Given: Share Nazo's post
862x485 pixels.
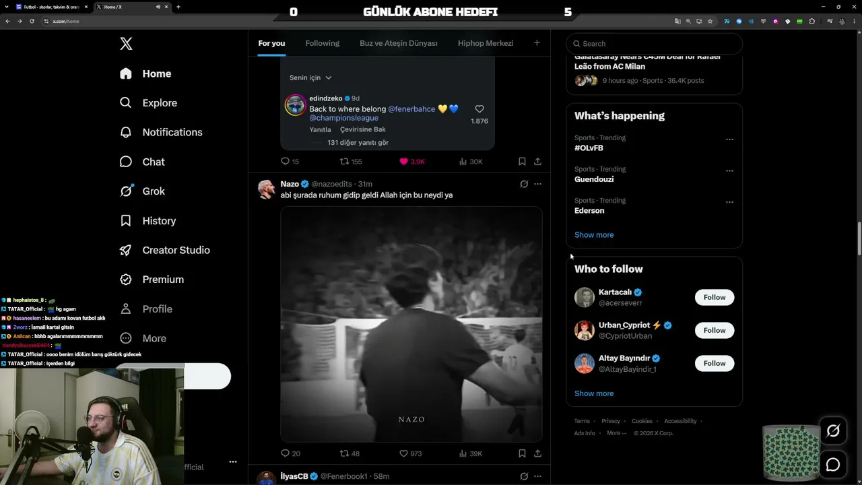Looking at the screenshot, I should click(537, 453).
